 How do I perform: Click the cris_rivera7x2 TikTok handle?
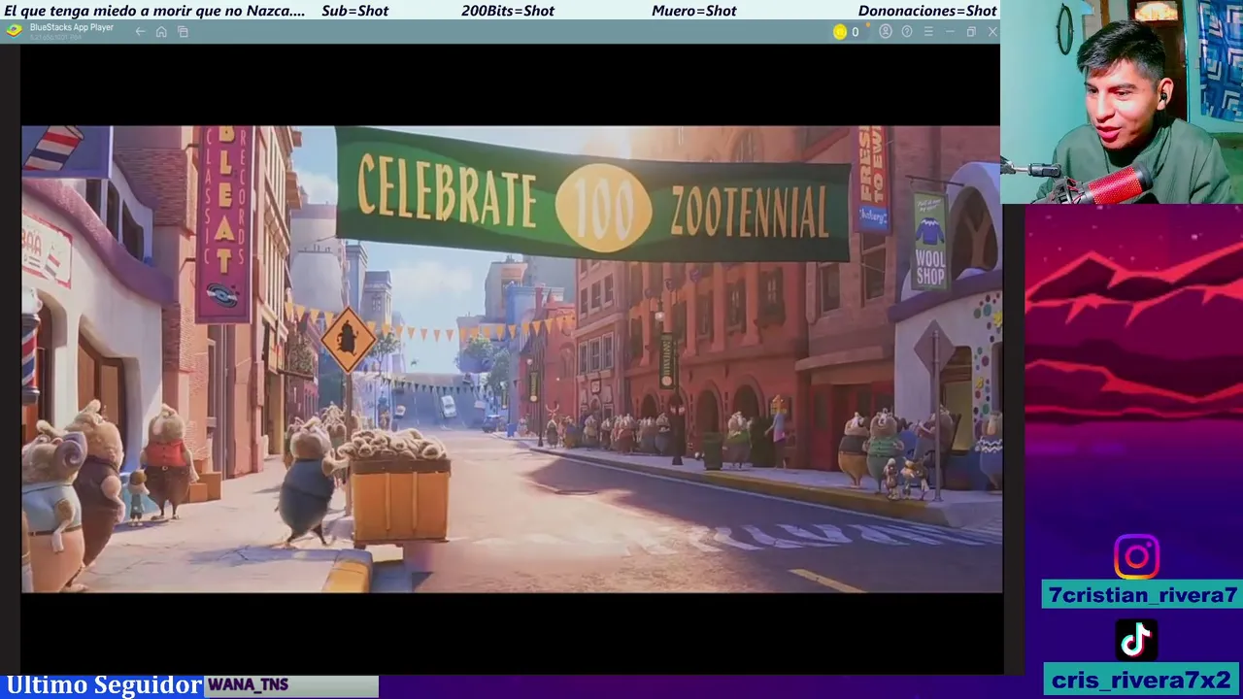click(1142, 679)
